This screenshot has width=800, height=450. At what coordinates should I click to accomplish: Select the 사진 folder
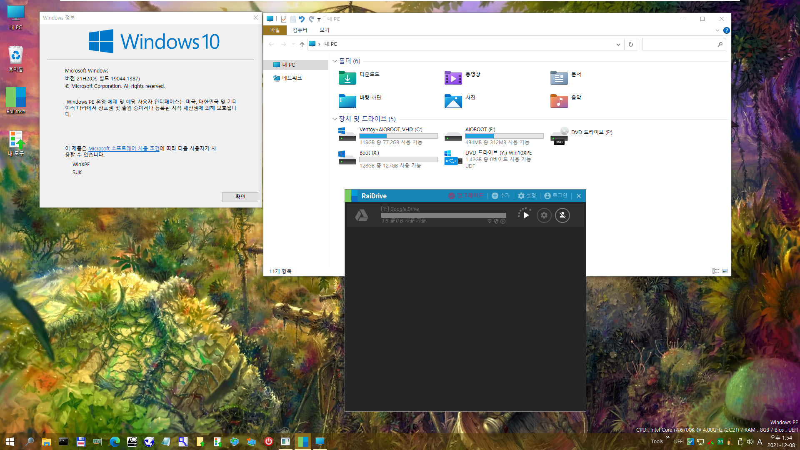pos(460,101)
